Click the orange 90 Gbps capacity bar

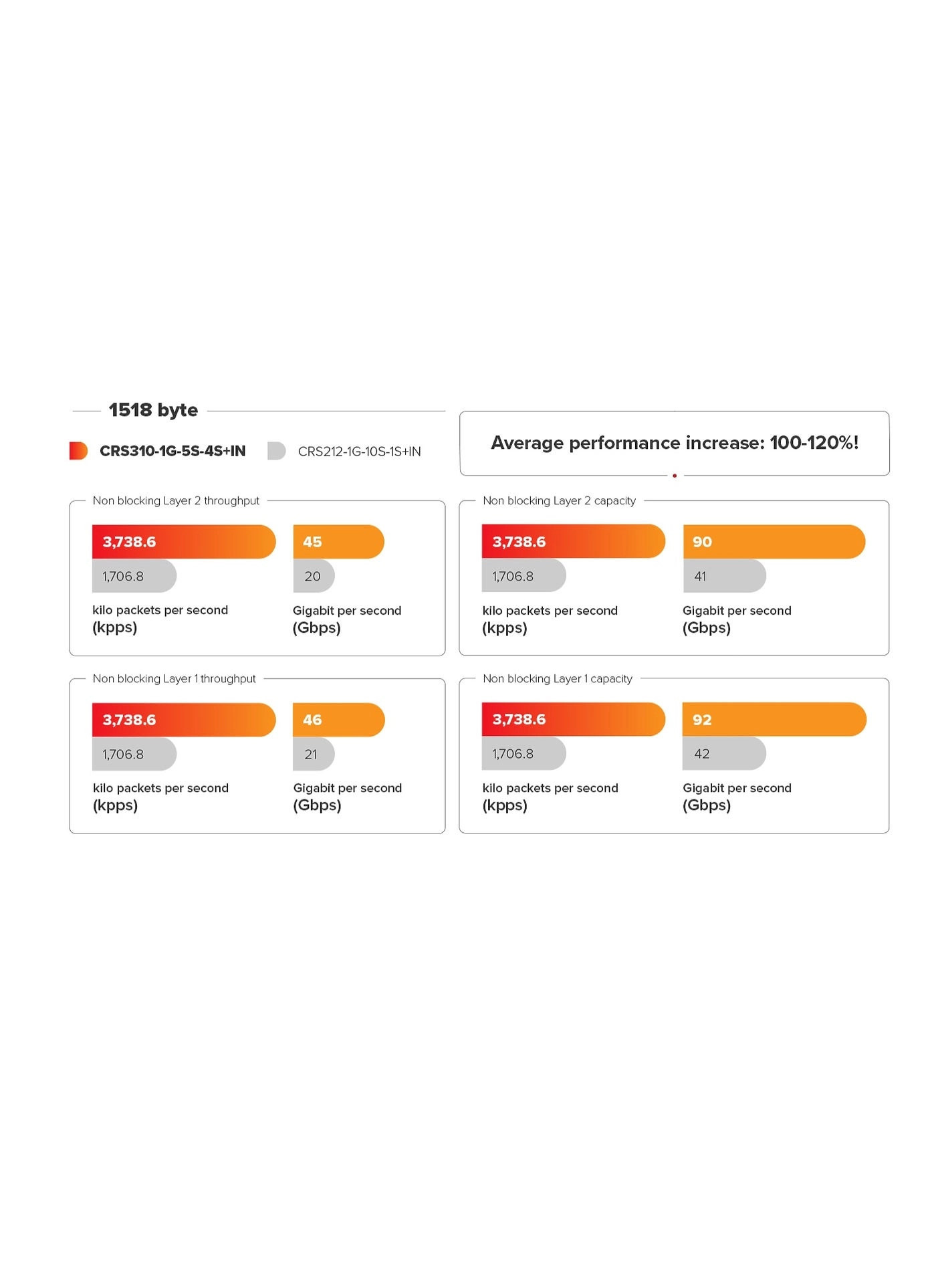(x=774, y=542)
